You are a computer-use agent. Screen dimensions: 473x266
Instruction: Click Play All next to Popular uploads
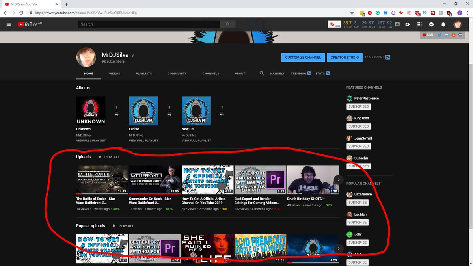(123, 226)
